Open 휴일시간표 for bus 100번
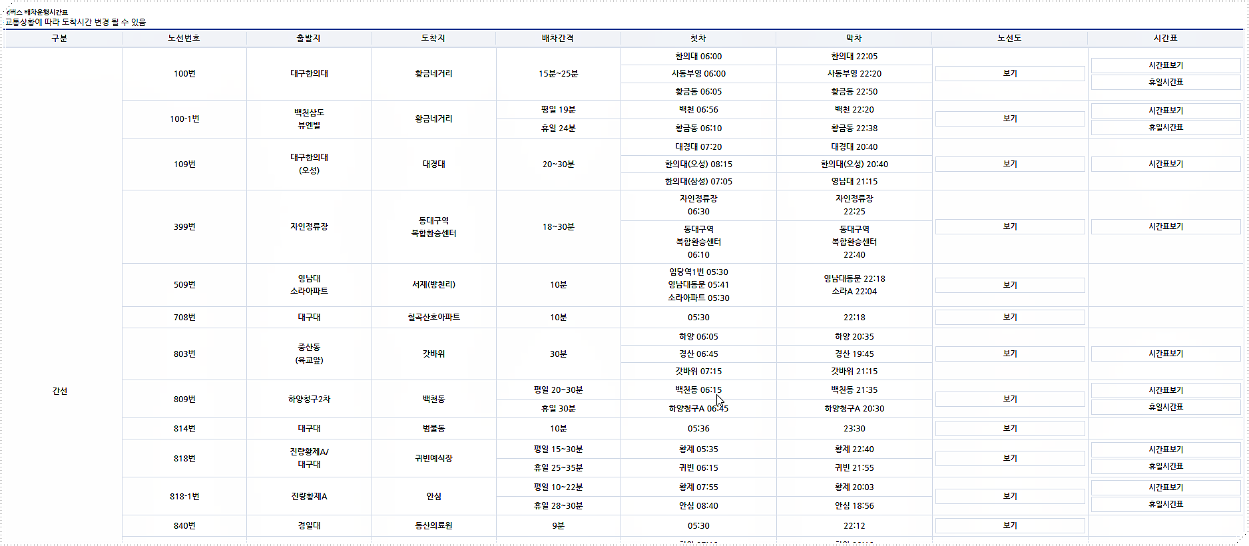This screenshot has width=1249, height=546. point(1166,82)
